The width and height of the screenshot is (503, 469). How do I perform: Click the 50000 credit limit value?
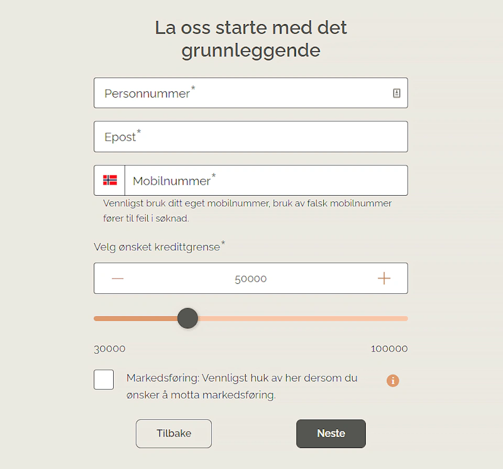(x=250, y=279)
